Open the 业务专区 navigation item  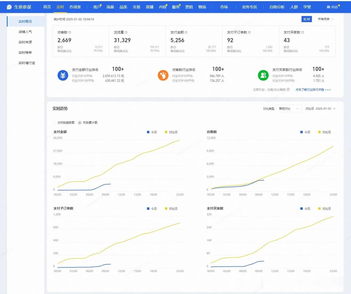(x=250, y=7)
